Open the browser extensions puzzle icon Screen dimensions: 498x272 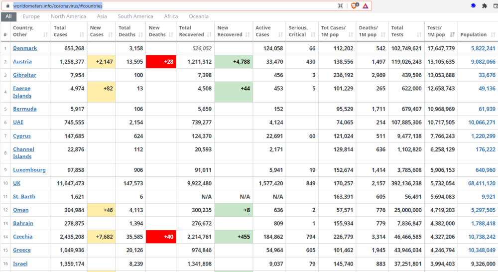(x=484, y=6)
